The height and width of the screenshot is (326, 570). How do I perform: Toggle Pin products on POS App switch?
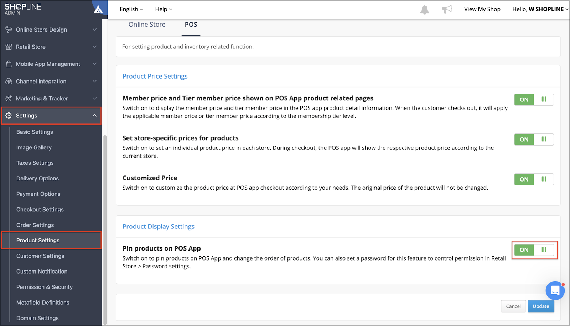pos(534,250)
